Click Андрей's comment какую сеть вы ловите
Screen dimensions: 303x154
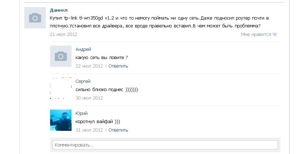tap(102, 57)
